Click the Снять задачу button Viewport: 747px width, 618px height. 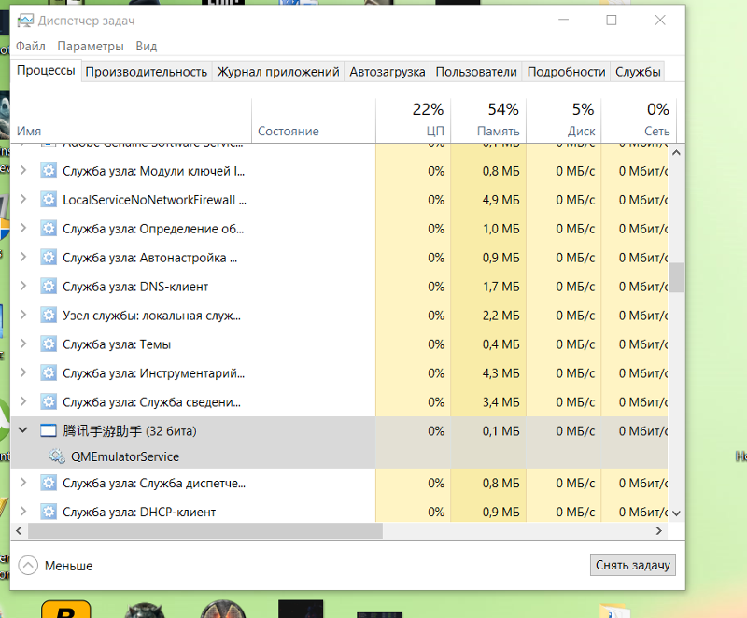tap(632, 565)
